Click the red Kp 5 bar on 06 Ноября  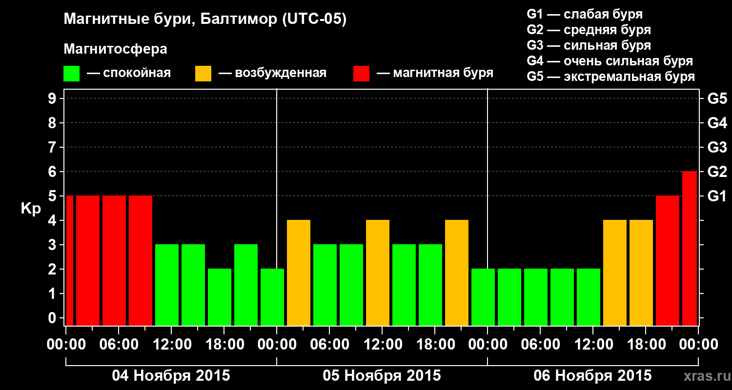tap(668, 260)
